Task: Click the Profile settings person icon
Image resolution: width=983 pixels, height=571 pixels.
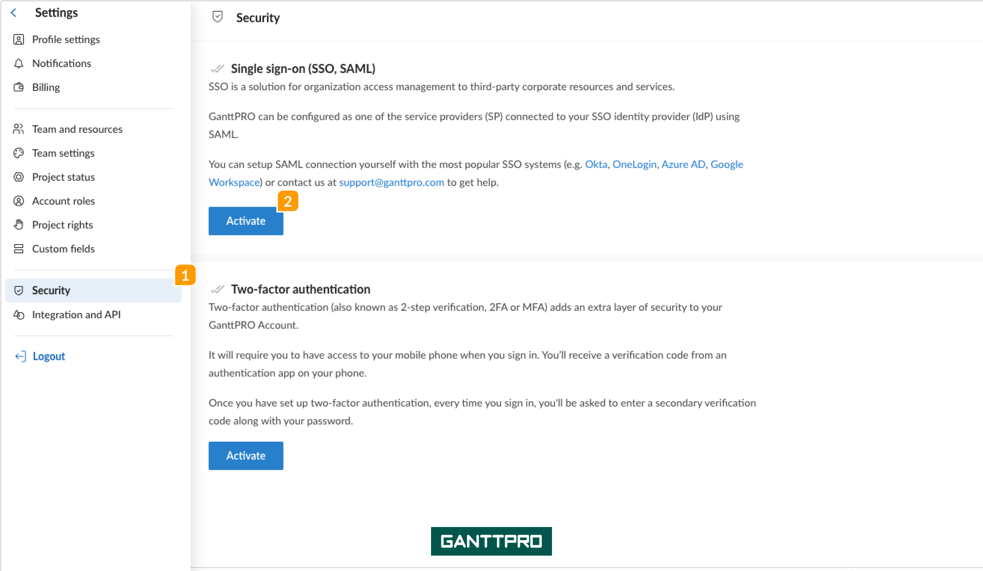Action: (18, 39)
